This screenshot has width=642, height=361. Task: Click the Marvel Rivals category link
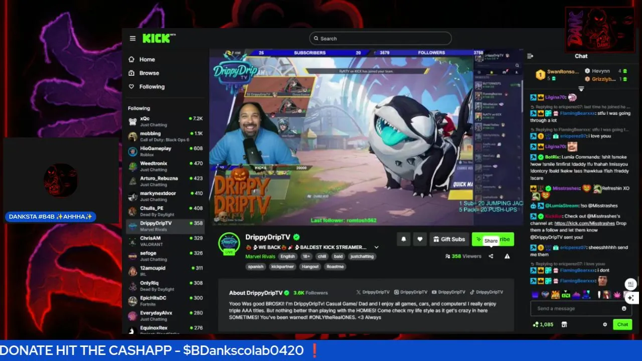(x=260, y=257)
